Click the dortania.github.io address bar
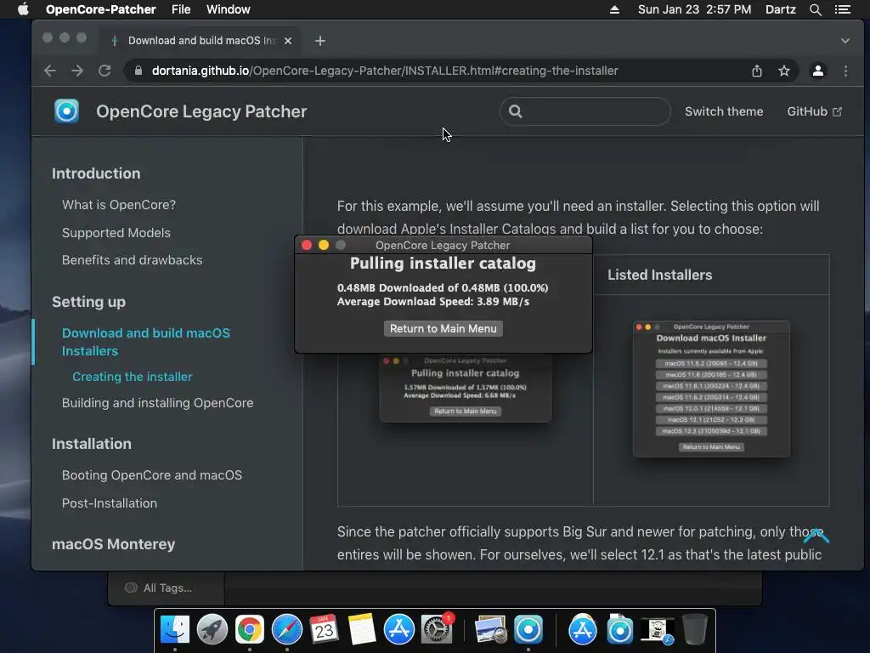The image size is (870, 653). [385, 71]
